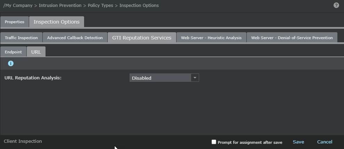This screenshot has height=149, width=344.
Task: Save the policy changes
Action: tap(298, 142)
